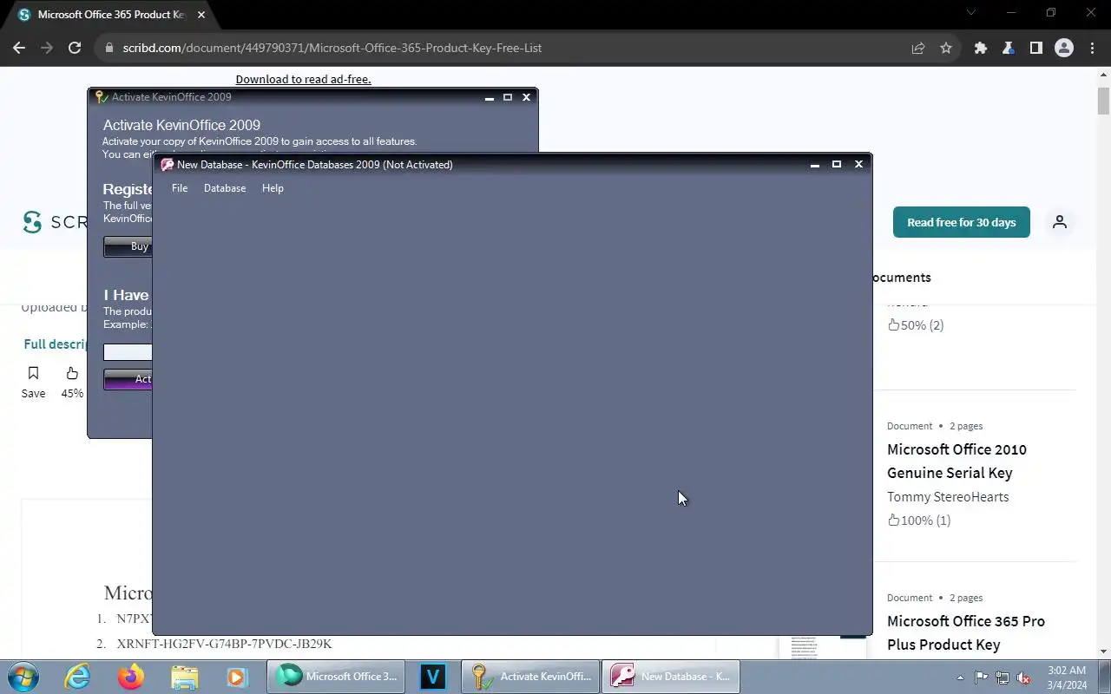This screenshot has height=694, width=1111.
Task: Click the taskbar clock showing 3:02 AM
Action: [x=1067, y=678]
